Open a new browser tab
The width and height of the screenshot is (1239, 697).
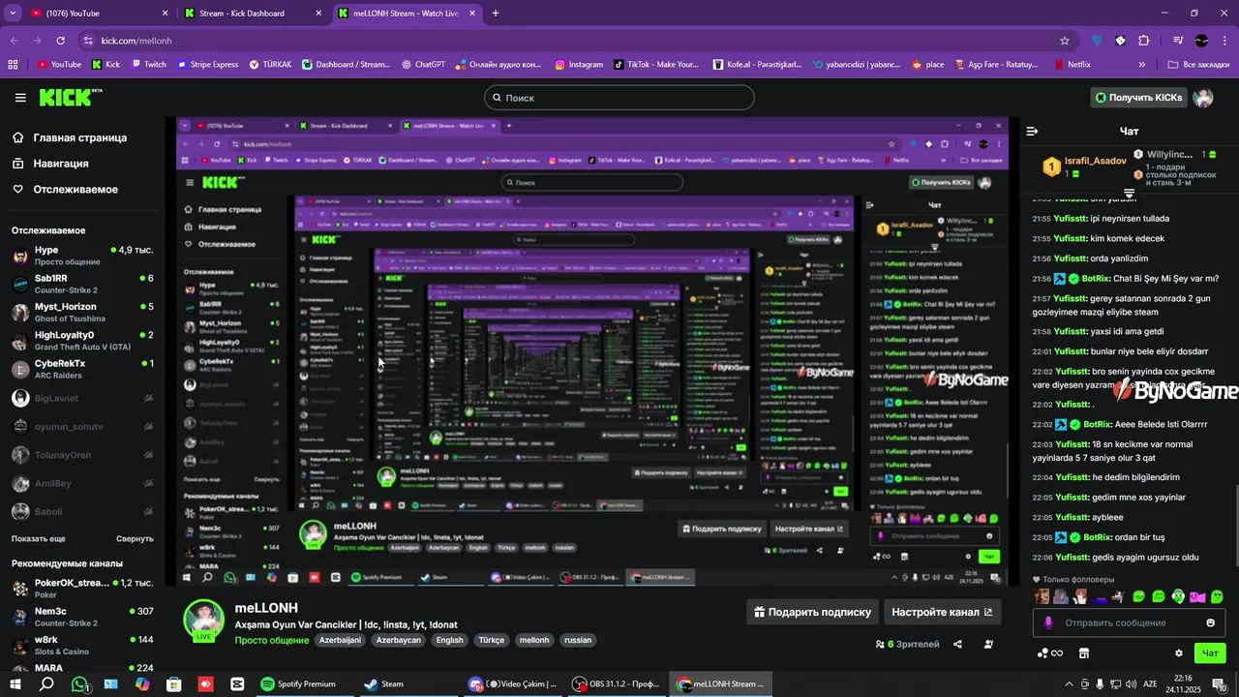[x=496, y=14]
